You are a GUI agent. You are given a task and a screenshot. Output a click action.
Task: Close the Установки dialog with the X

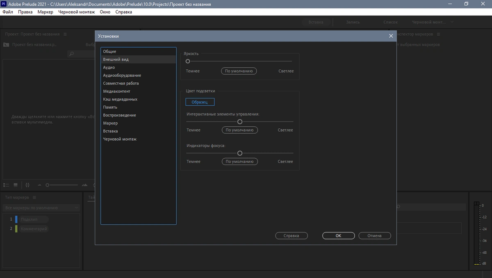click(x=391, y=36)
